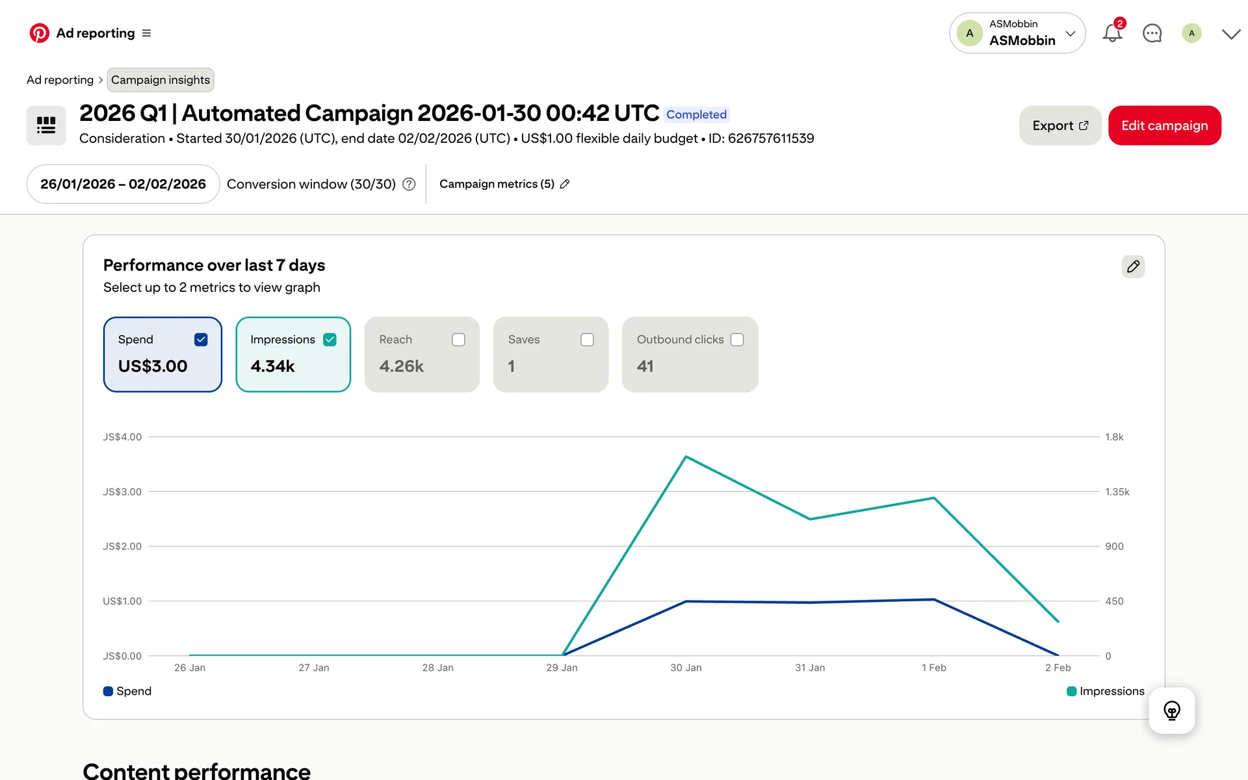Open the Ad reporting hamburger menu
1248x780 pixels.
pos(146,33)
